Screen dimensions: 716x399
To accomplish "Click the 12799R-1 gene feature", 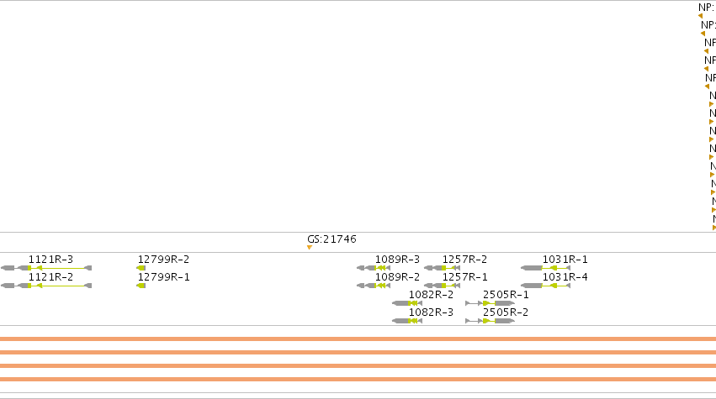I will pos(141,286).
